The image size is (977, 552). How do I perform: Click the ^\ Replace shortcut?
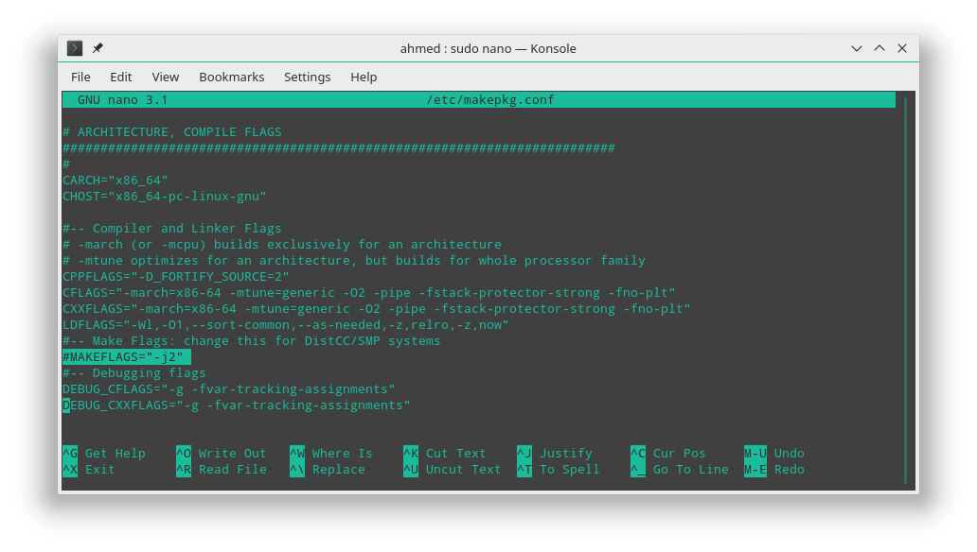point(328,470)
